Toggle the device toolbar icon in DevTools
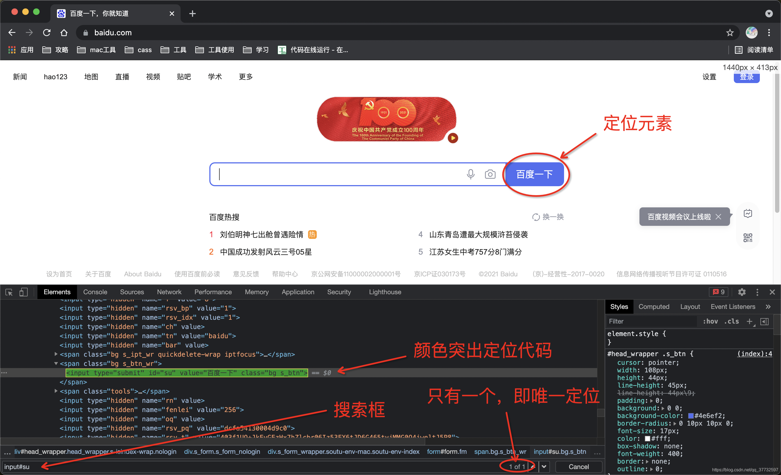The height and width of the screenshot is (475, 781). [x=23, y=292]
